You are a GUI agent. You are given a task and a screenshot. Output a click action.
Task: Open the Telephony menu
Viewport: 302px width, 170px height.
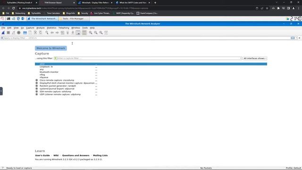[x=64, y=28]
